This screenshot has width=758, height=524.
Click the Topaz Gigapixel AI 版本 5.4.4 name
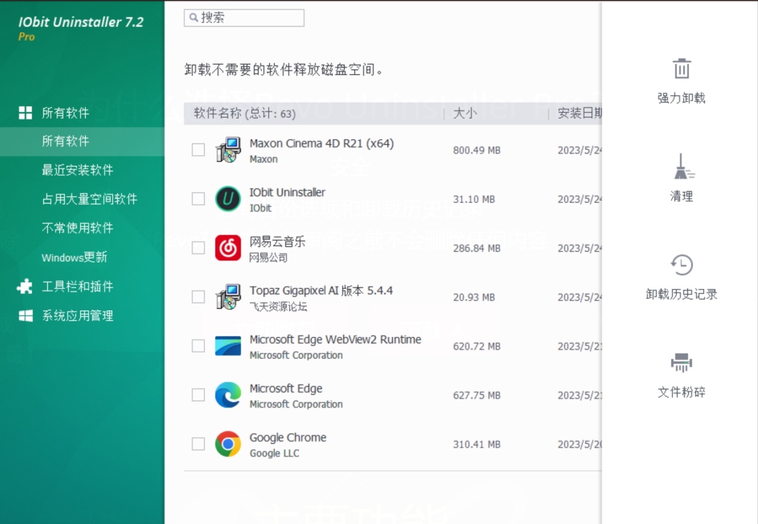pos(321,291)
